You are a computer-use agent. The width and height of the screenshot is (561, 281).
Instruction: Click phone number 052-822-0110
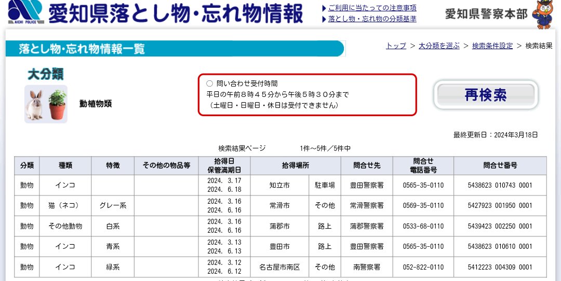(423, 267)
